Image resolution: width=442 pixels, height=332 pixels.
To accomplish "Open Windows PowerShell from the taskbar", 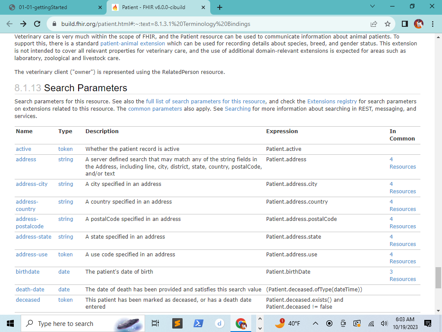I will point(198,323).
